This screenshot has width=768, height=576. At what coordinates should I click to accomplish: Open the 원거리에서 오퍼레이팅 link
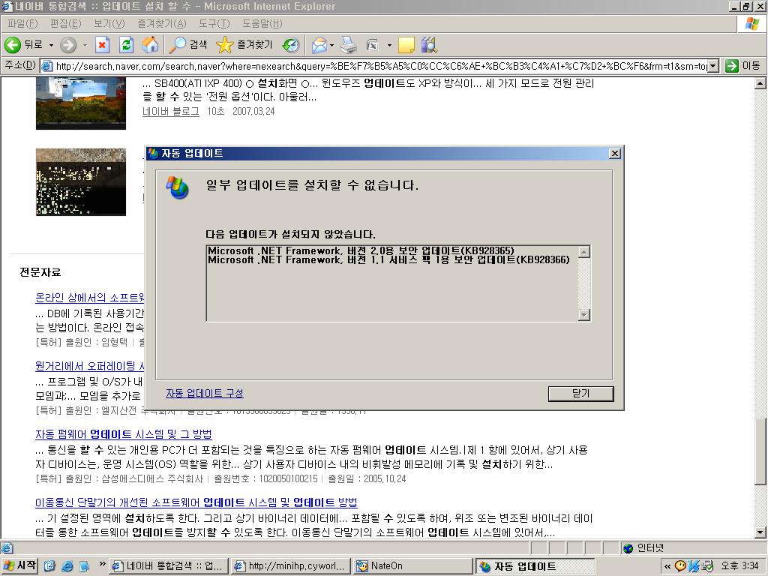click(x=90, y=366)
